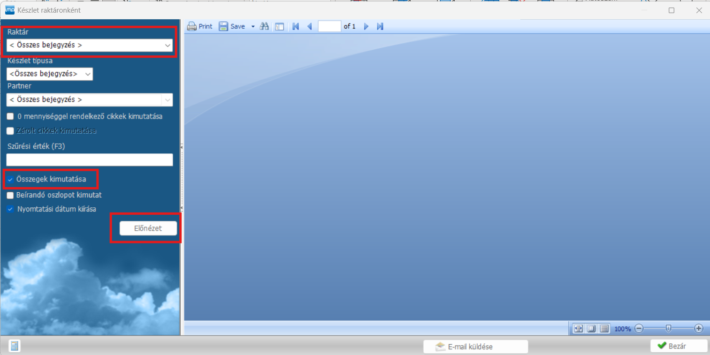
Task: Enable '0 mennyiséggel rendelkező cikkek kimutatása' checkbox
Action: (x=10, y=116)
